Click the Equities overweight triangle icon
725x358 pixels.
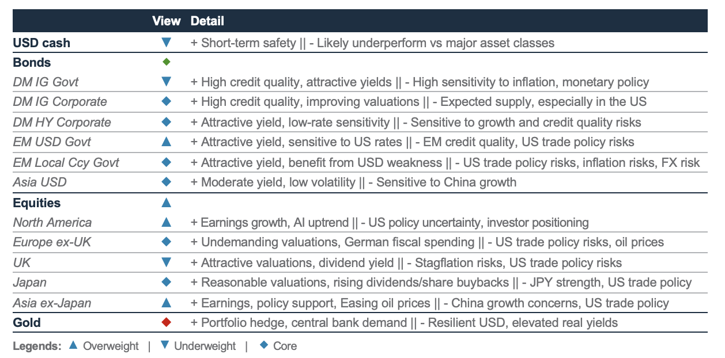pyautogui.click(x=167, y=202)
